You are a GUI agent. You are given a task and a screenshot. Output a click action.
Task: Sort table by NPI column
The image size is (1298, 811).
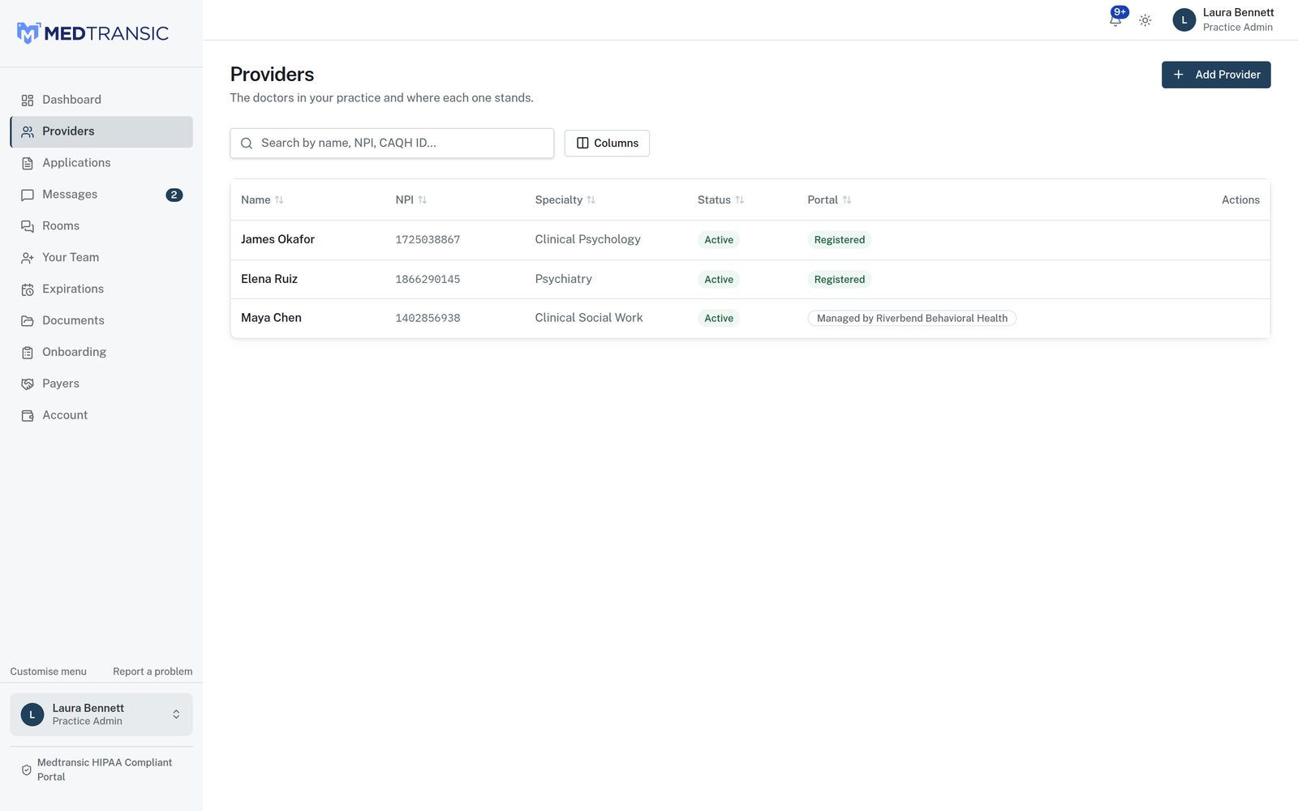(411, 200)
